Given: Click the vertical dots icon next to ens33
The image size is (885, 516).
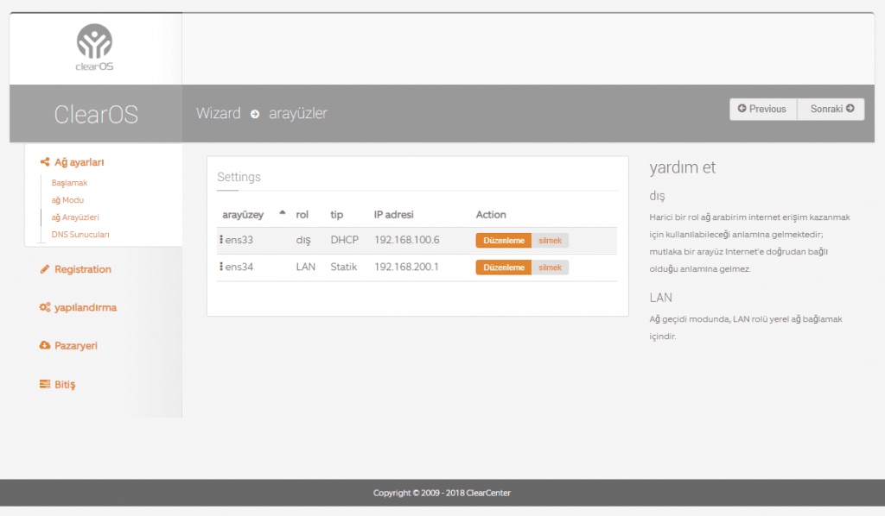Looking at the screenshot, I should pos(221,239).
